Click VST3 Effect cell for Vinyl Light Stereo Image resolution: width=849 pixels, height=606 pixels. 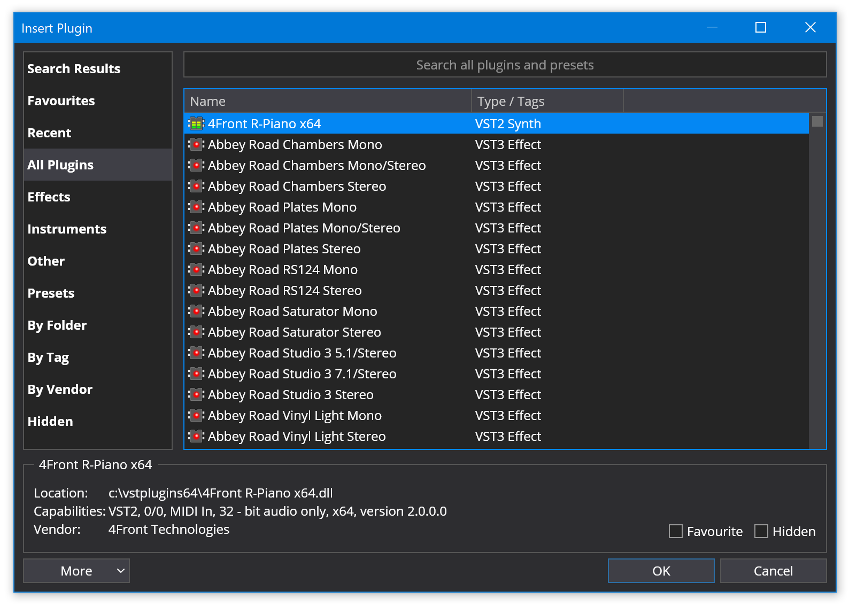(x=508, y=437)
